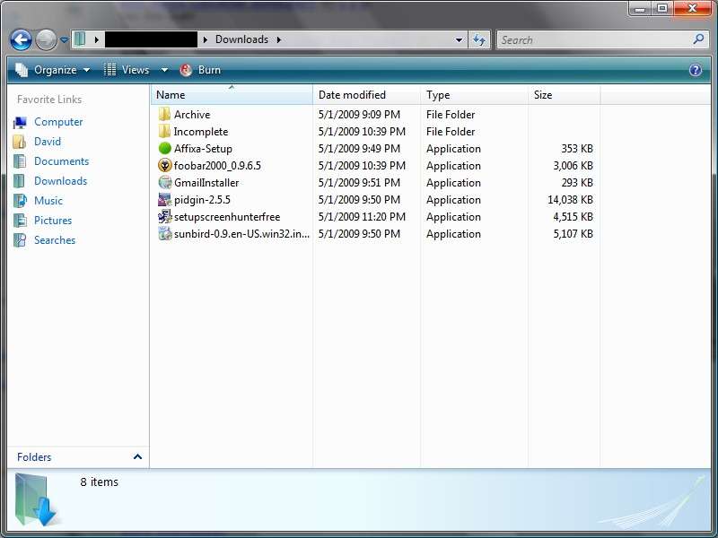718x538 pixels.
Task: Click the 14,038 KB size value
Action: pos(570,200)
